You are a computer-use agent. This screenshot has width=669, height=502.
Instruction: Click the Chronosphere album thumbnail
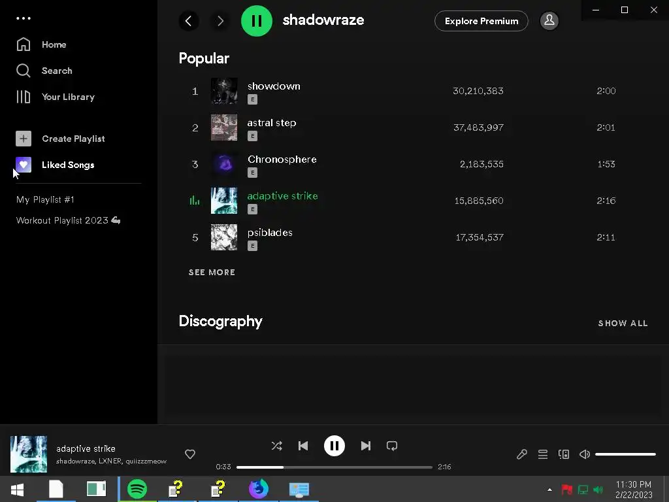(224, 164)
